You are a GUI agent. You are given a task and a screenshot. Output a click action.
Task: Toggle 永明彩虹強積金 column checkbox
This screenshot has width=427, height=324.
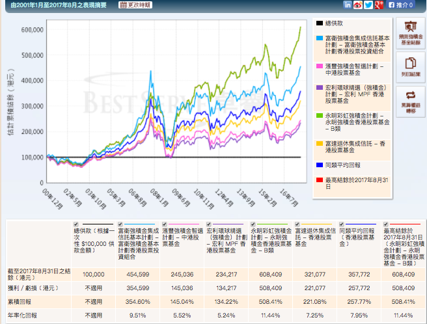click(x=253, y=224)
